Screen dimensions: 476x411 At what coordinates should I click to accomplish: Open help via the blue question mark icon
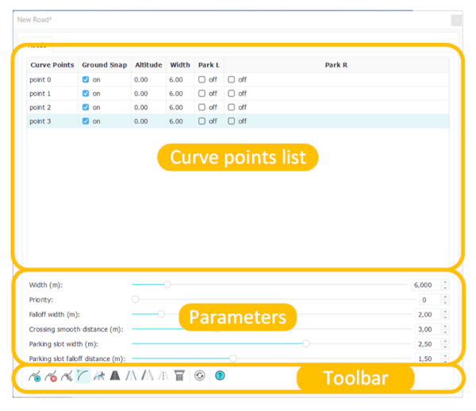click(220, 376)
